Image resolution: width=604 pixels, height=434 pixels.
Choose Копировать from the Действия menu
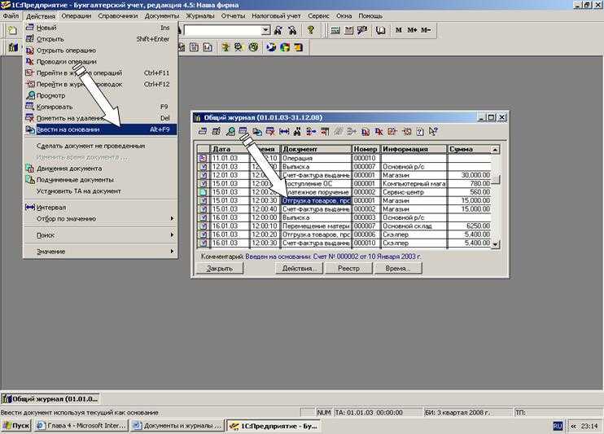[100, 107]
